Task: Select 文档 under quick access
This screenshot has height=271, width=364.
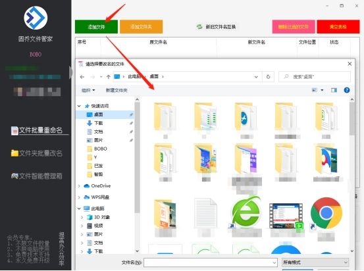Action: pos(99,132)
